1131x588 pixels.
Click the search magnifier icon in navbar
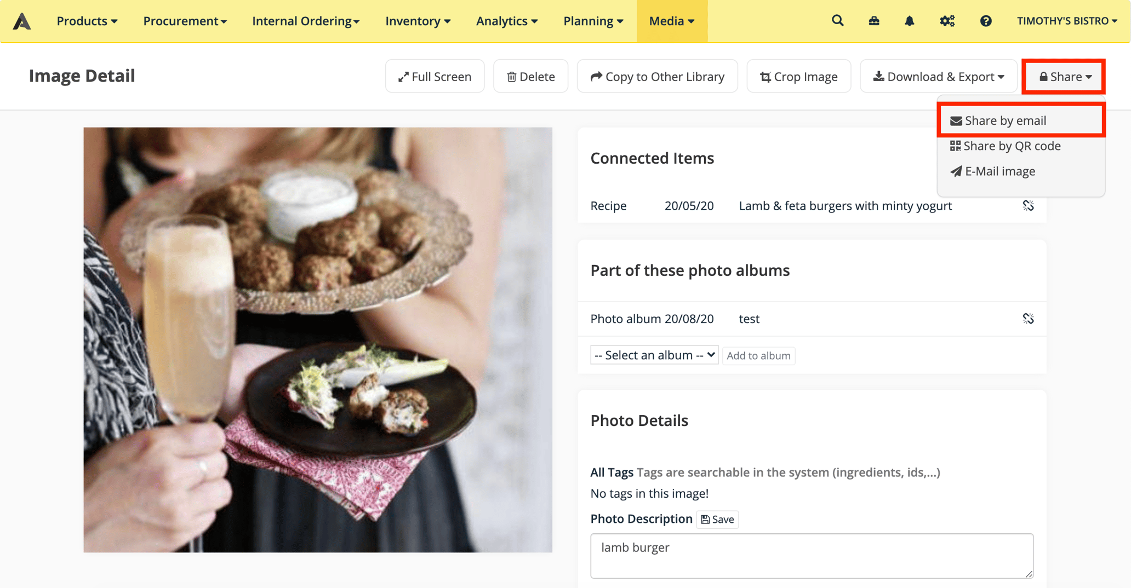pyautogui.click(x=837, y=21)
